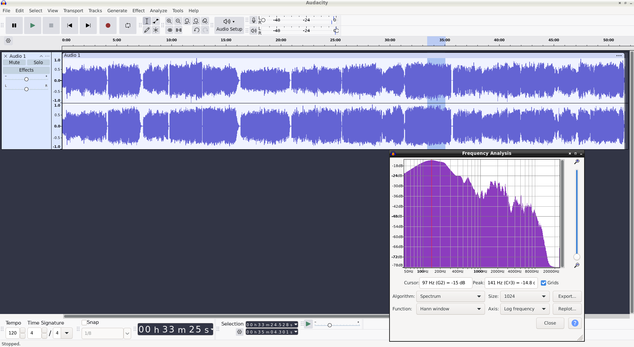This screenshot has height=347, width=634.
Task: Click the Tempo value field
Action: click(13, 333)
